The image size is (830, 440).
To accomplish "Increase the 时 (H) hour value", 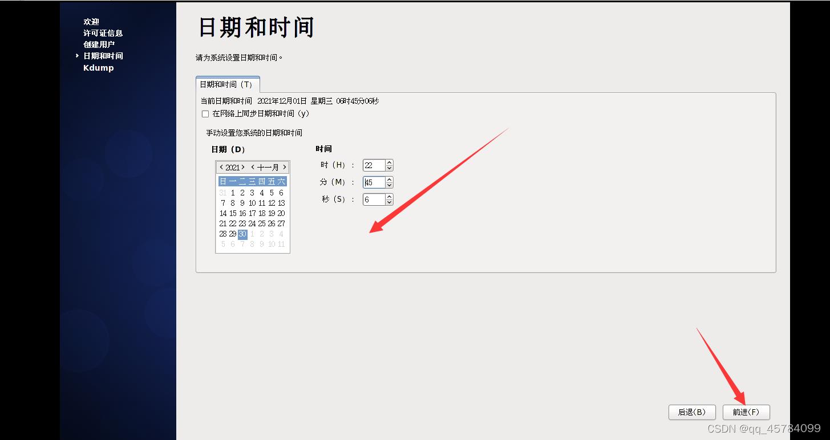I will (x=389, y=162).
